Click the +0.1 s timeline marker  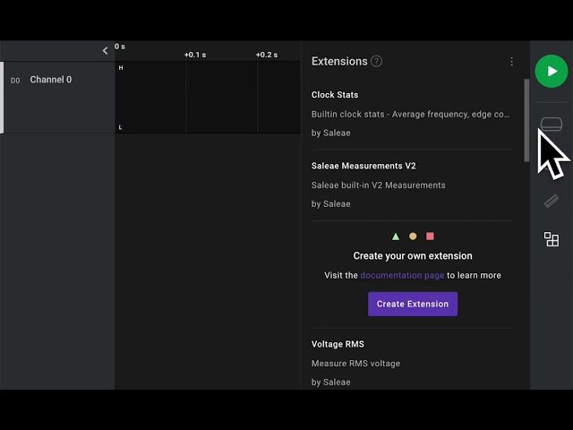194,55
